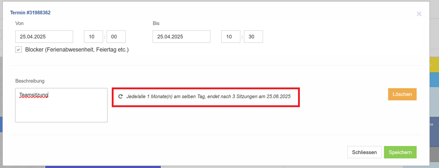The width and height of the screenshot is (439, 168).
Task: Click the Von date field 25.04.2025
Action: pos(44,36)
